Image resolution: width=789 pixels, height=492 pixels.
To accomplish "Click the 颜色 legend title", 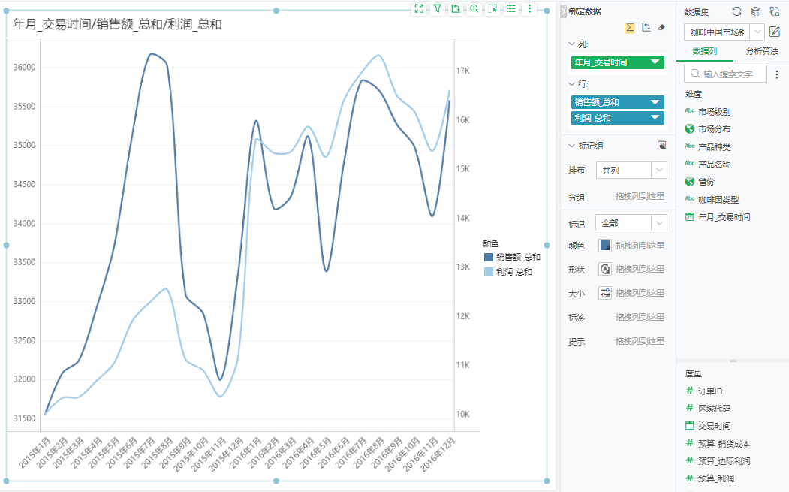I will [491, 243].
